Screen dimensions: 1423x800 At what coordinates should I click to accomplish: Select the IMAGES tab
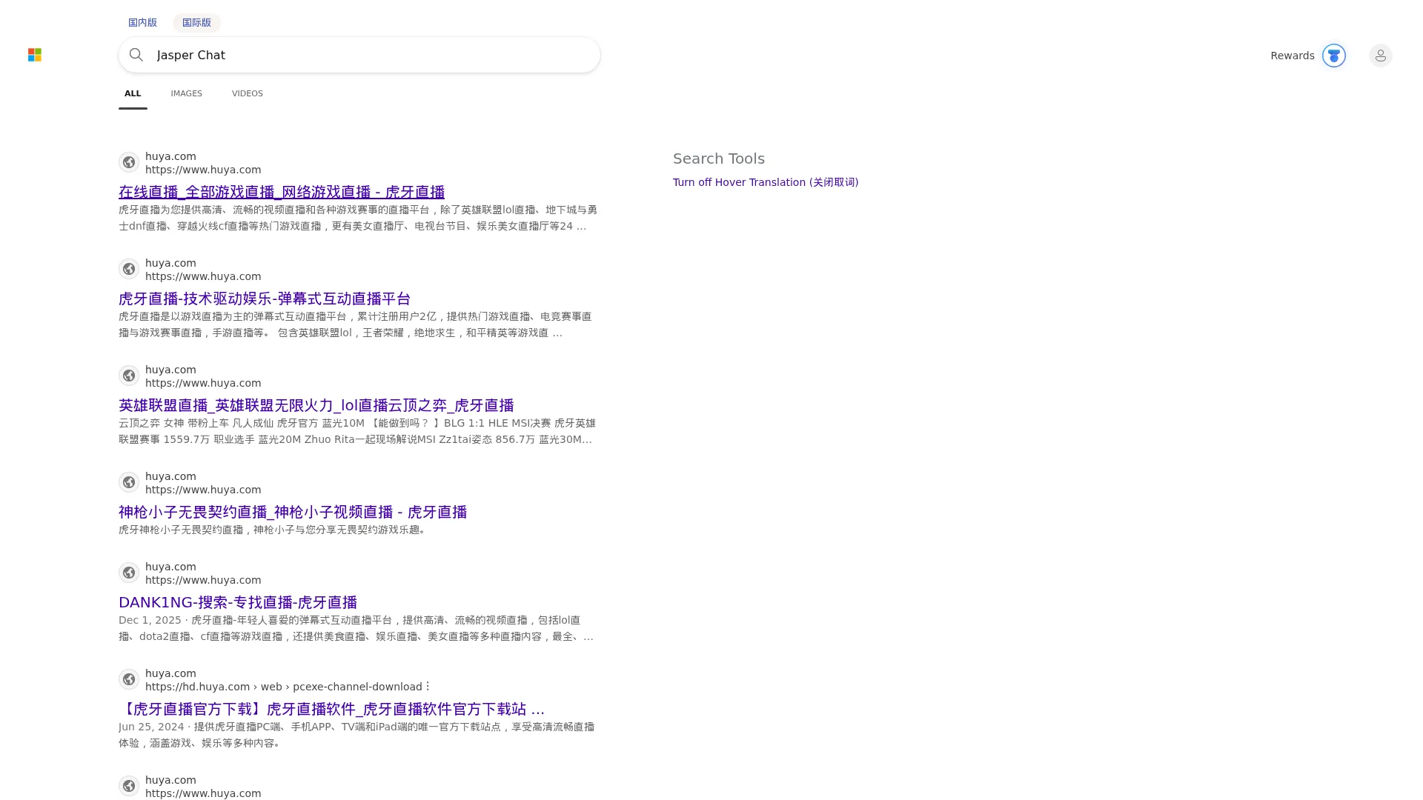[x=186, y=93]
